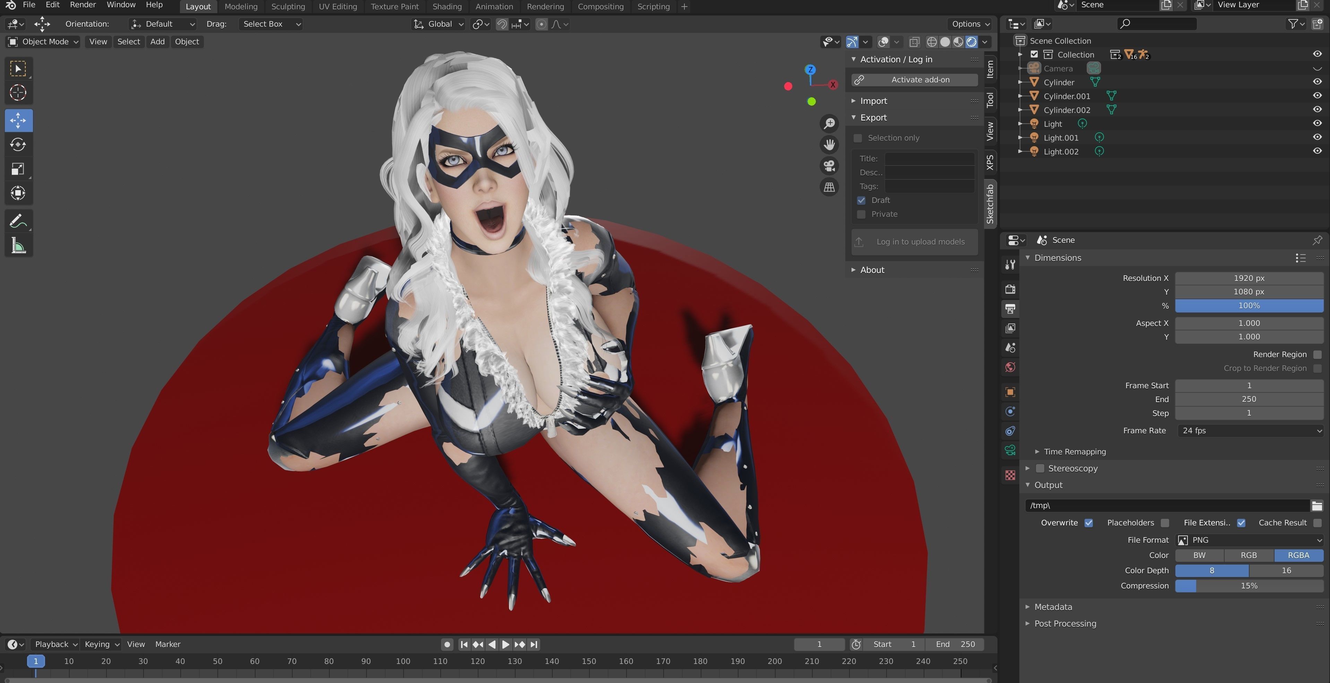This screenshot has height=683, width=1330.
Task: Select RGB color mode
Action: (x=1249, y=555)
